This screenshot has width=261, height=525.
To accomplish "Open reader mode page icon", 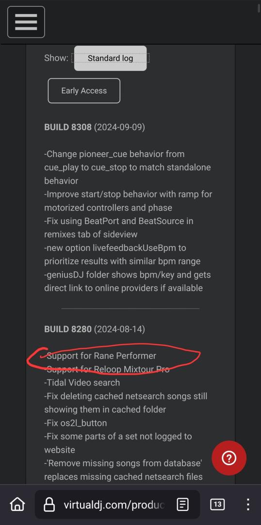I will pos(182,504).
